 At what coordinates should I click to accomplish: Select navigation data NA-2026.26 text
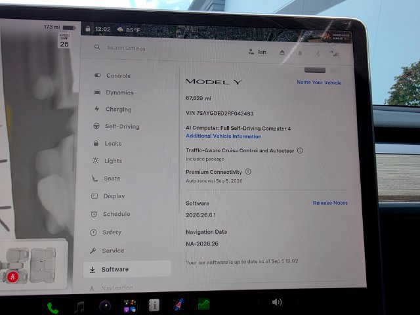coord(202,243)
